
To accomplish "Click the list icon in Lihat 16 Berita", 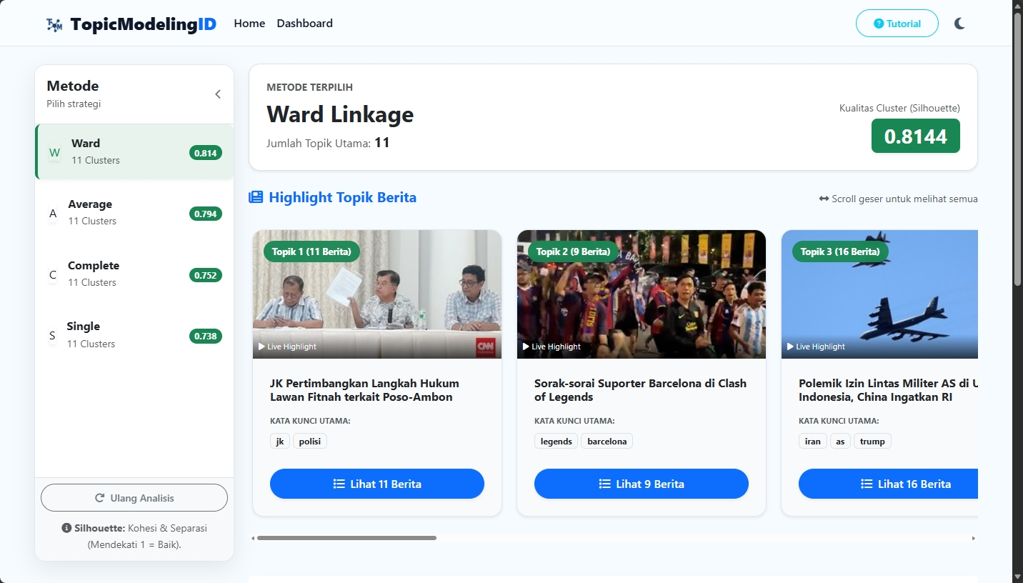I will 867,484.
